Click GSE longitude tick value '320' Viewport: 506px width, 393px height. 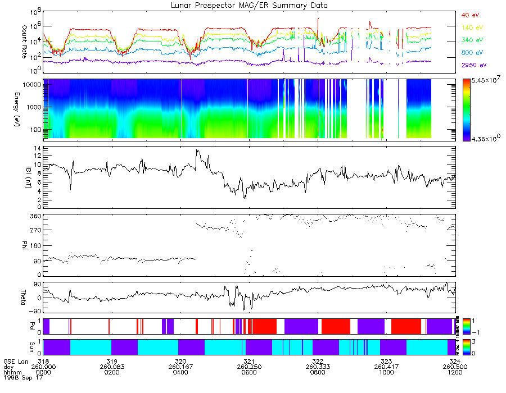point(180,362)
